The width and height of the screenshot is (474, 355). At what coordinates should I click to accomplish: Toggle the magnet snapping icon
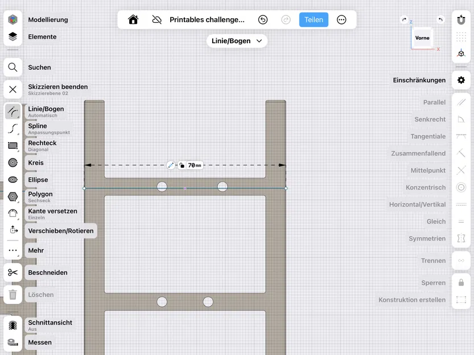pos(461,20)
